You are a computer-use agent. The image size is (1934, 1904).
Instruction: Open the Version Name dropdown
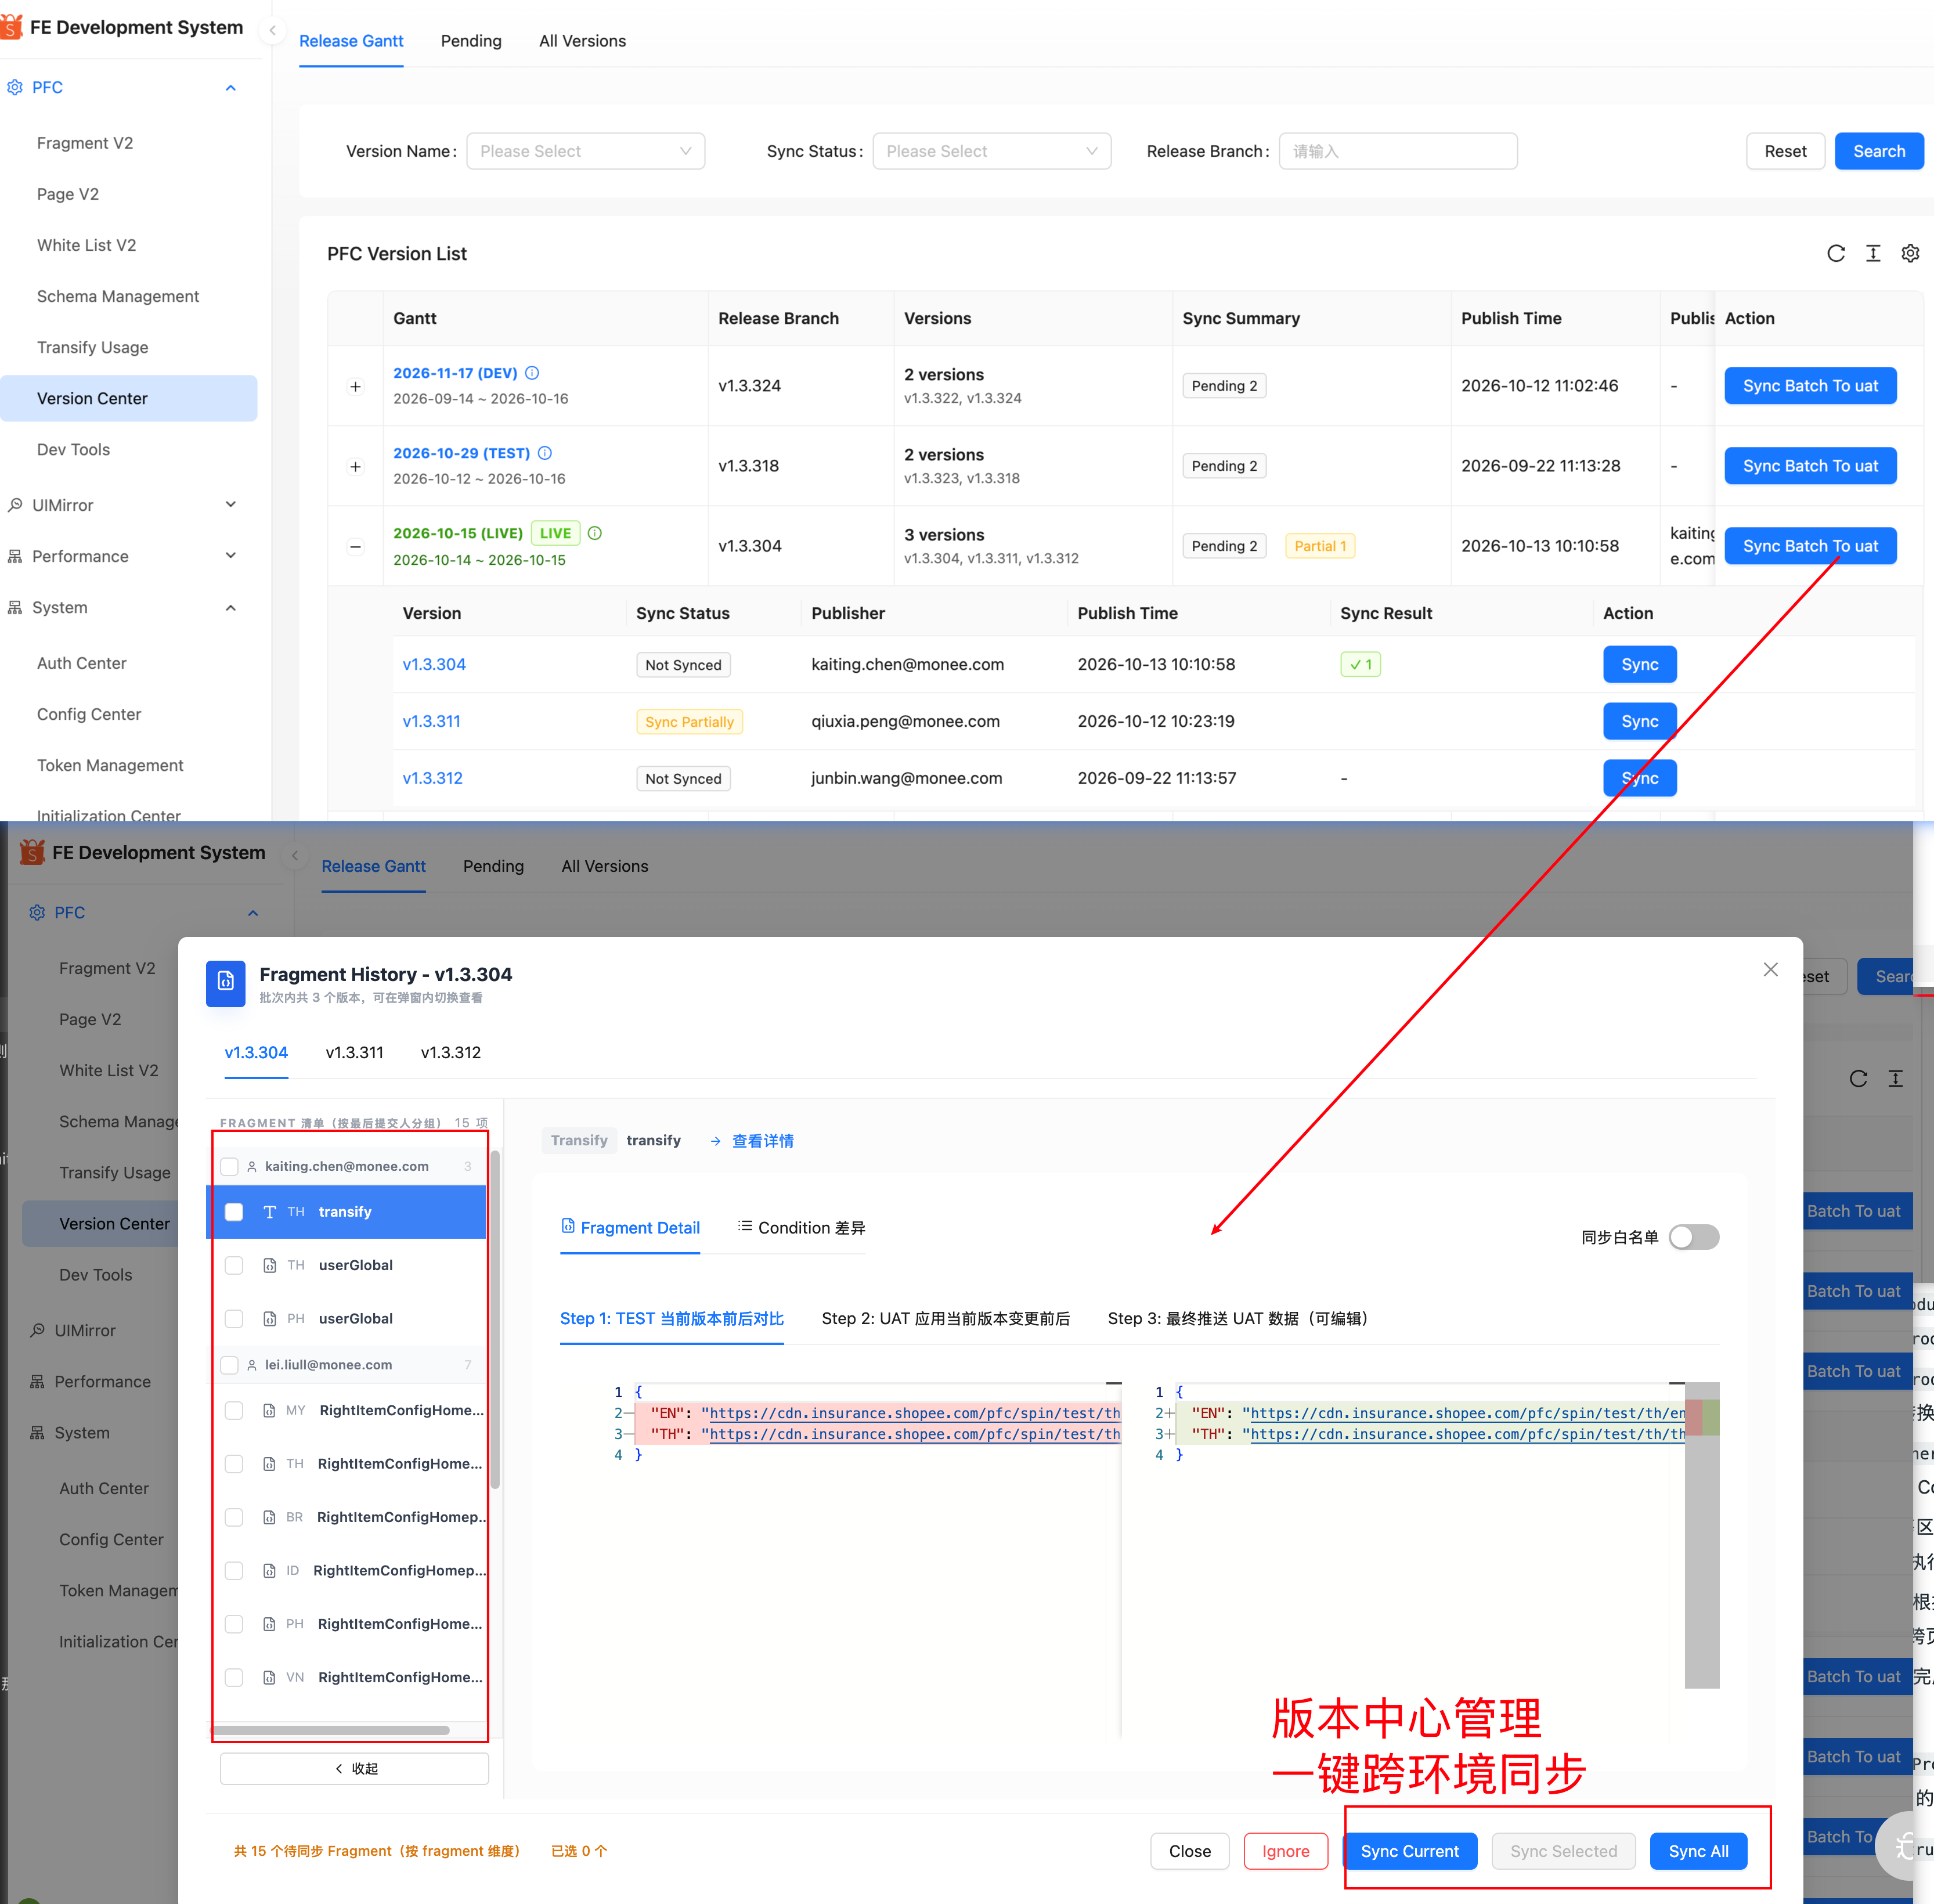coord(586,151)
